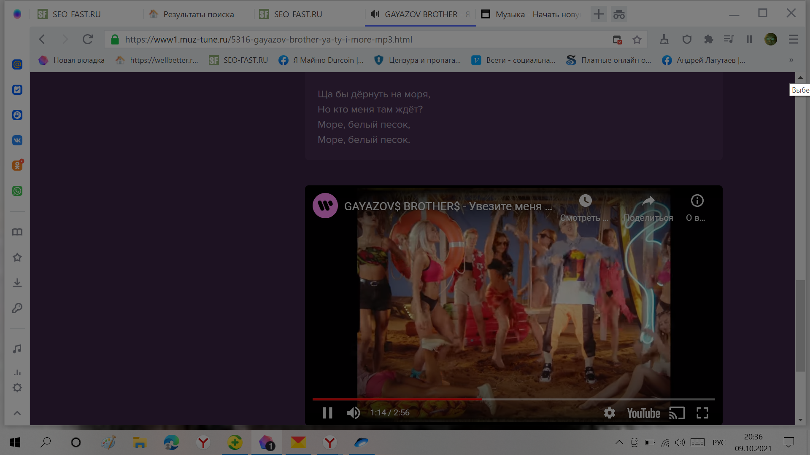
Task: Open Odnoklassniki in the sidebar
Action: pyautogui.click(x=17, y=165)
